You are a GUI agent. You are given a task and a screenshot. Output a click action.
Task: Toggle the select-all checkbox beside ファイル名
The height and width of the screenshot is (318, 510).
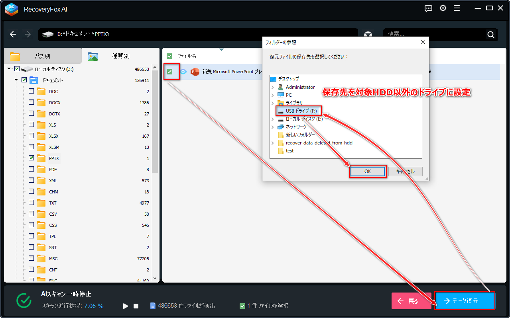pos(169,56)
